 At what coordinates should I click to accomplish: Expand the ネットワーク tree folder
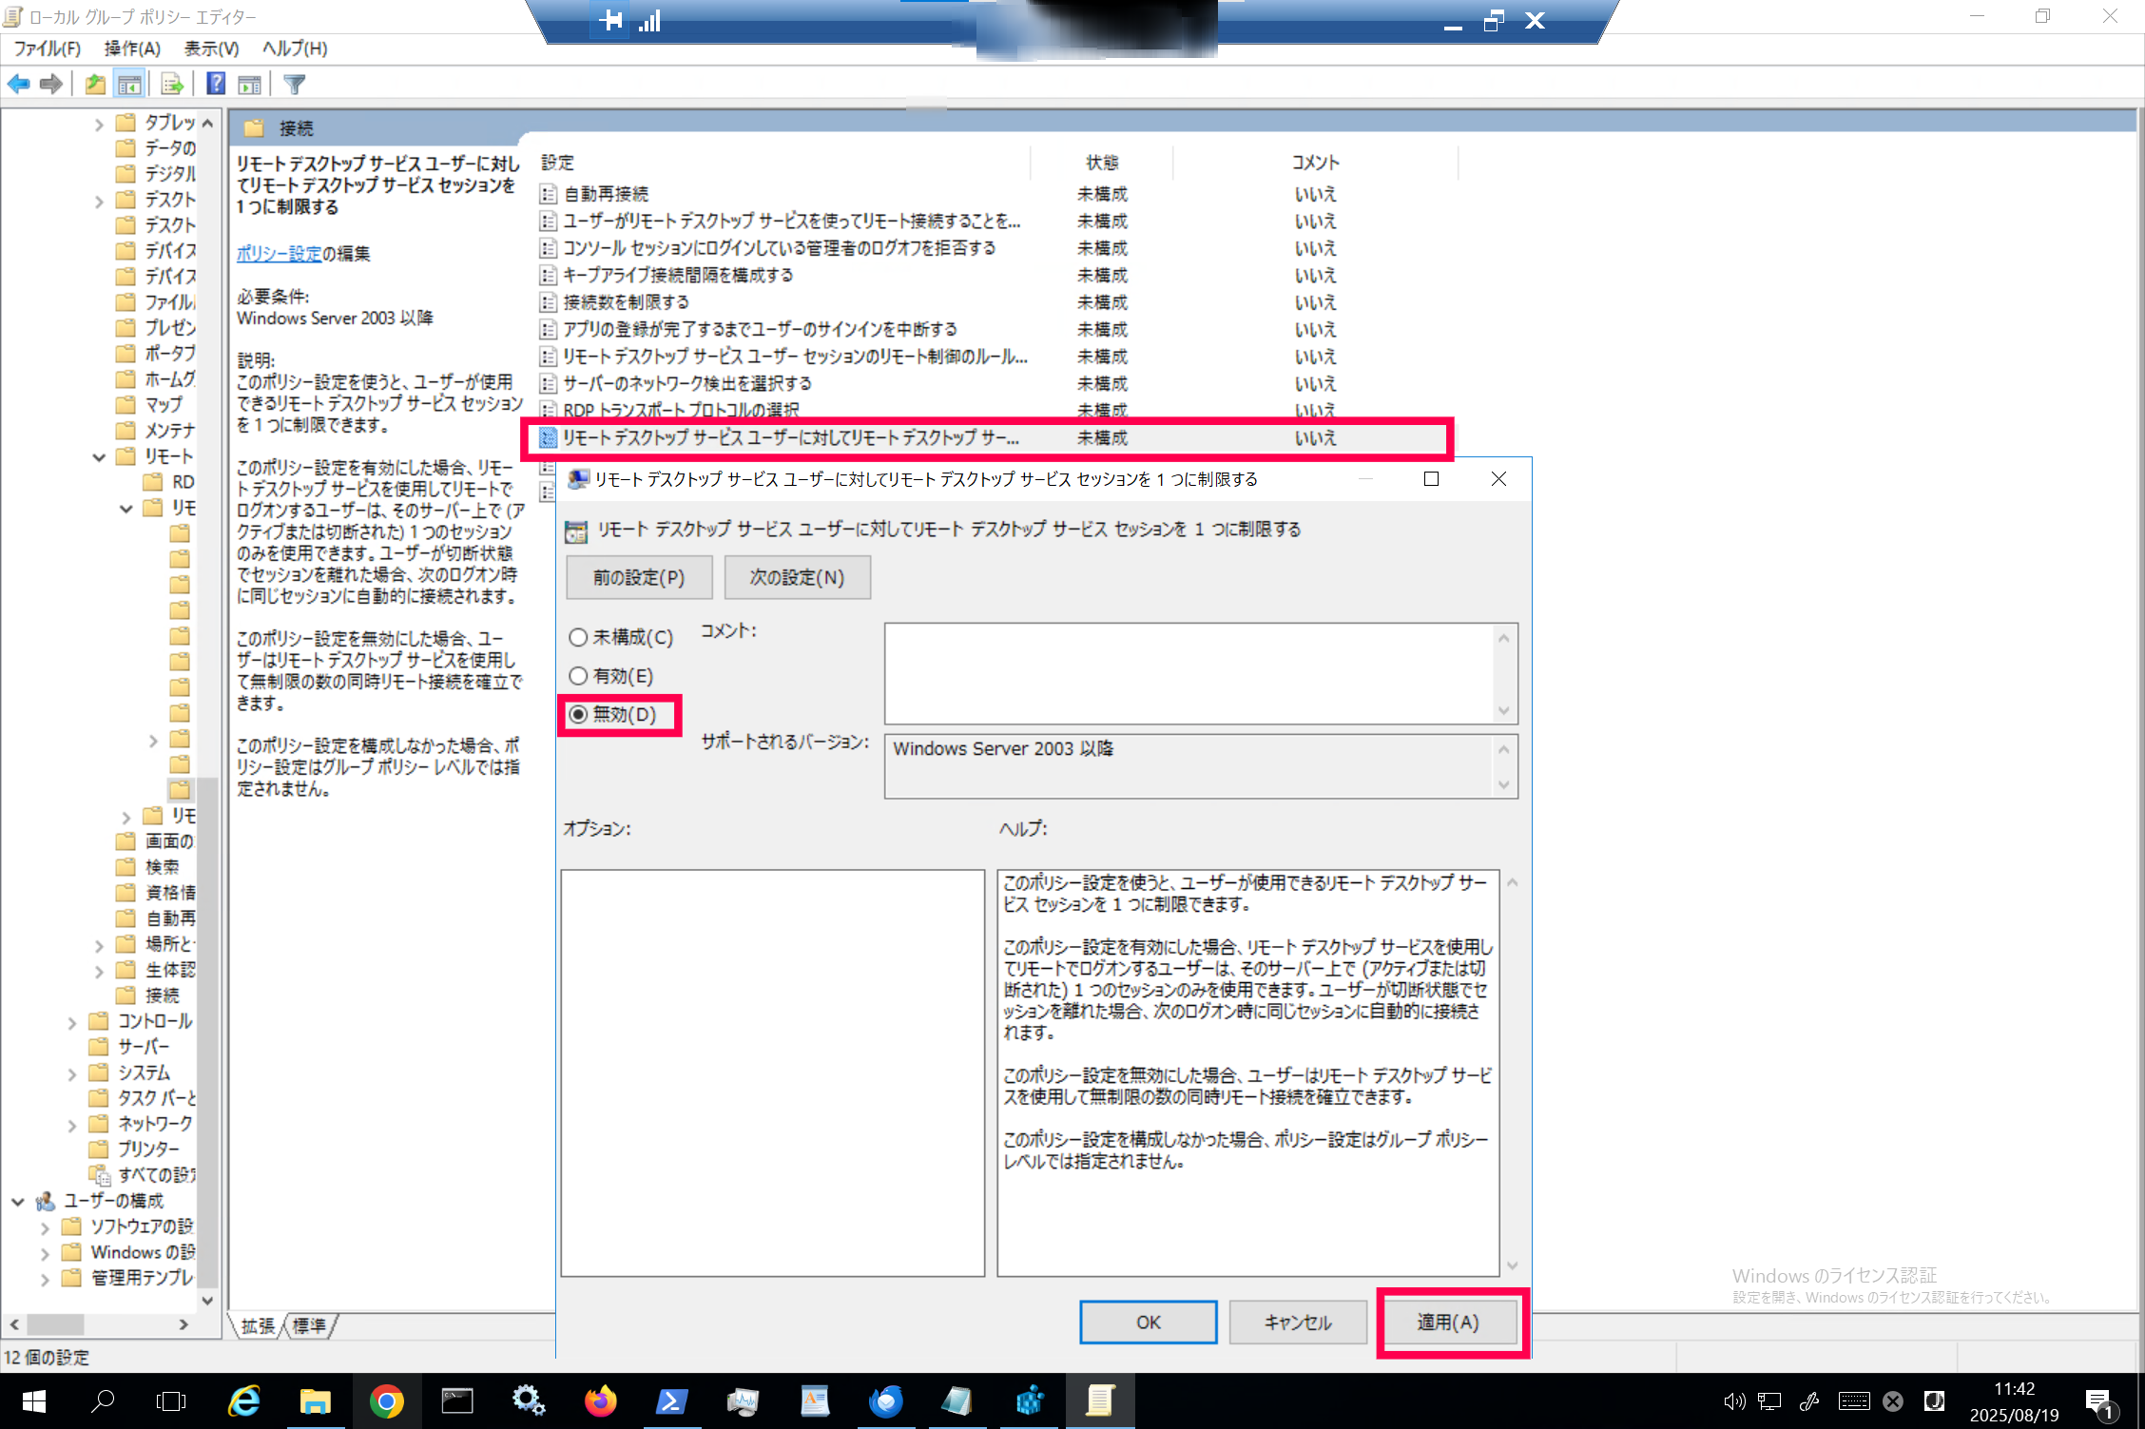[x=72, y=1126]
